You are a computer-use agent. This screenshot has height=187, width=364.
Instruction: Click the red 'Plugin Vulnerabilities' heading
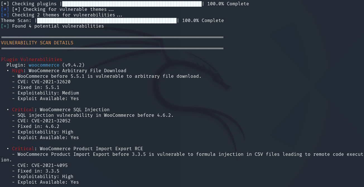click(32, 60)
